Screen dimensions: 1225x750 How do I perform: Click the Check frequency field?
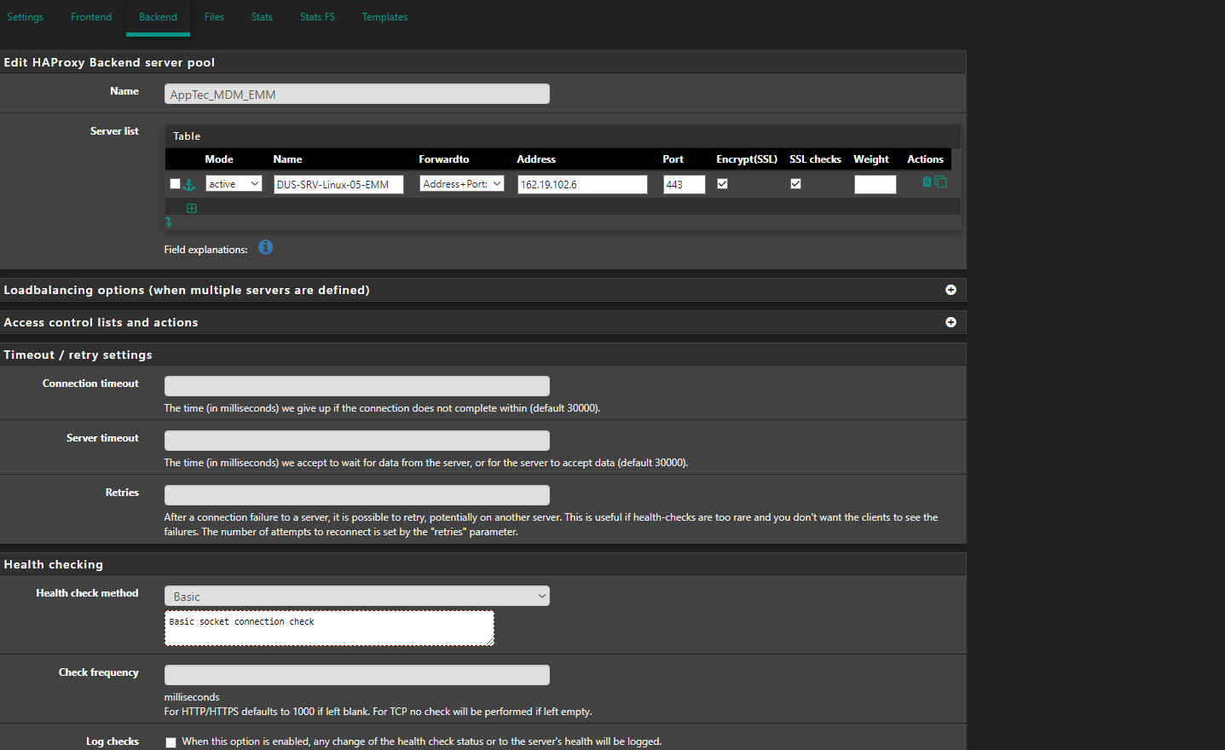click(357, 675)
